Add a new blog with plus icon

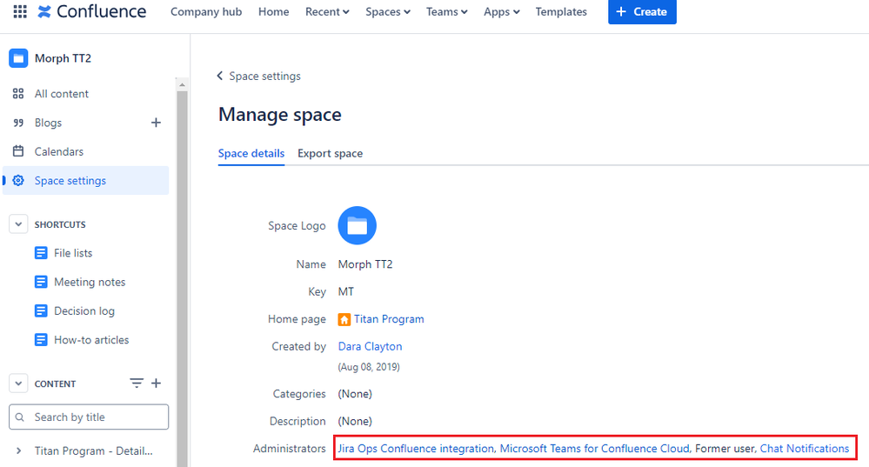coord(157,123)
